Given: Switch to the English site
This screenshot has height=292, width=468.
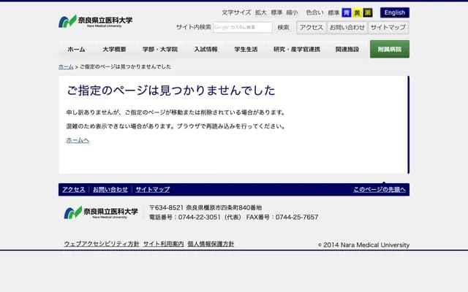Looking at the screenshot, I should point(394,12).
